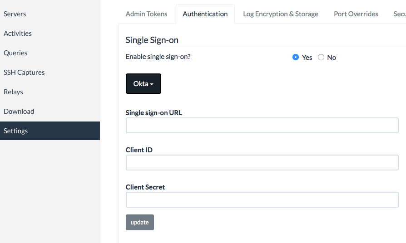This screenshot has width=406, height=243.
Task: Open the Download page
Action: (19, 112)
